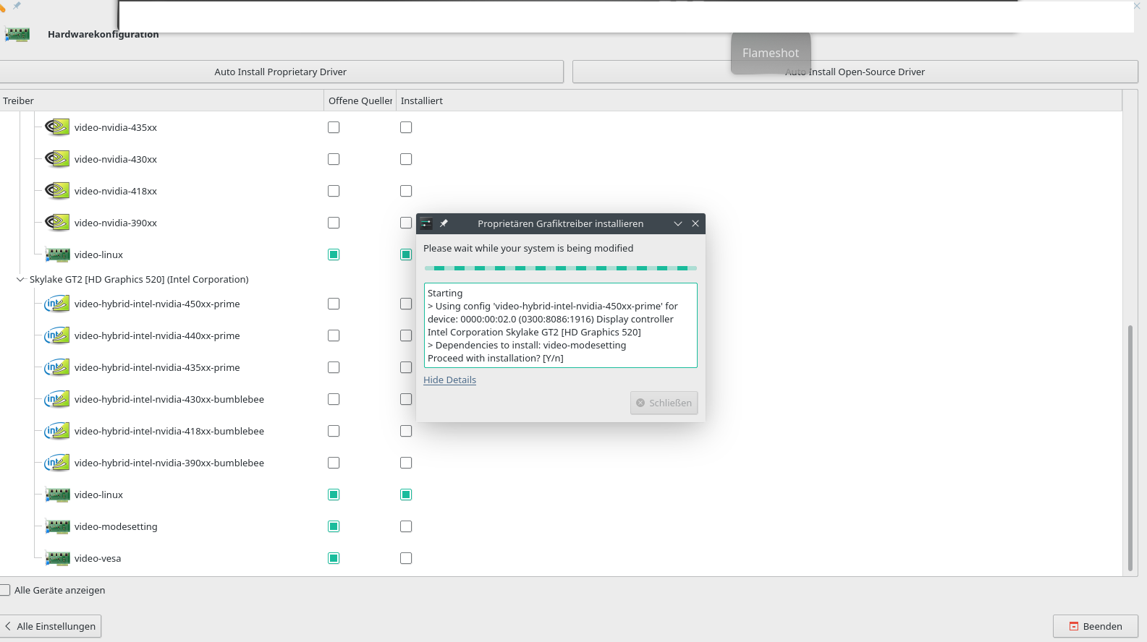This screenshot has width=1147, height=642.
Task: Click the video-nvidia-435xx driver icon
Action: coord(57,127)
